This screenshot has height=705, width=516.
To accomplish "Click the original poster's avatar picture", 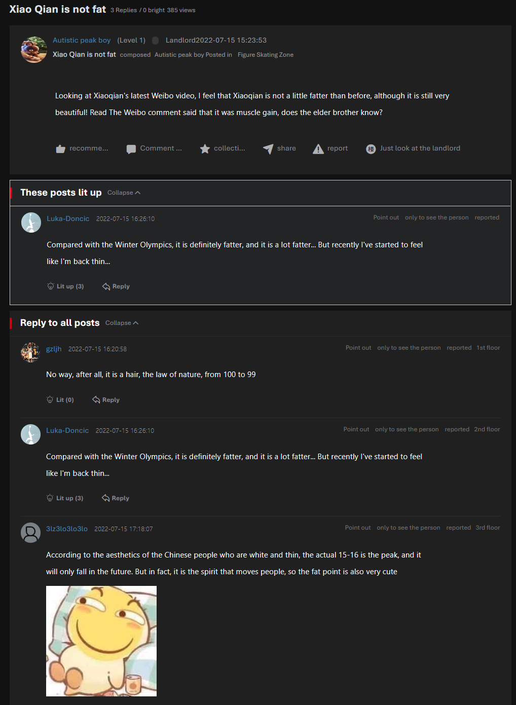I will click(34, 49).
